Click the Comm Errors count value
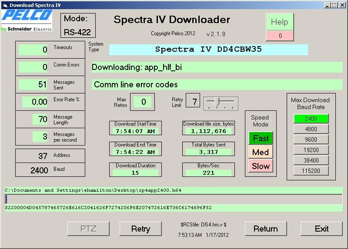Image resolution: width=348 pixels, height=249 pixels. 33,67
